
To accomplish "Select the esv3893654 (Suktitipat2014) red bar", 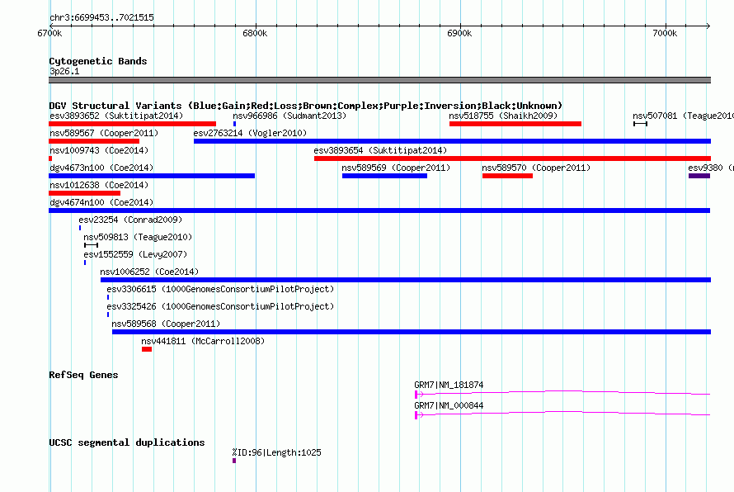I will pyautogui.click(x=513, y=158).
